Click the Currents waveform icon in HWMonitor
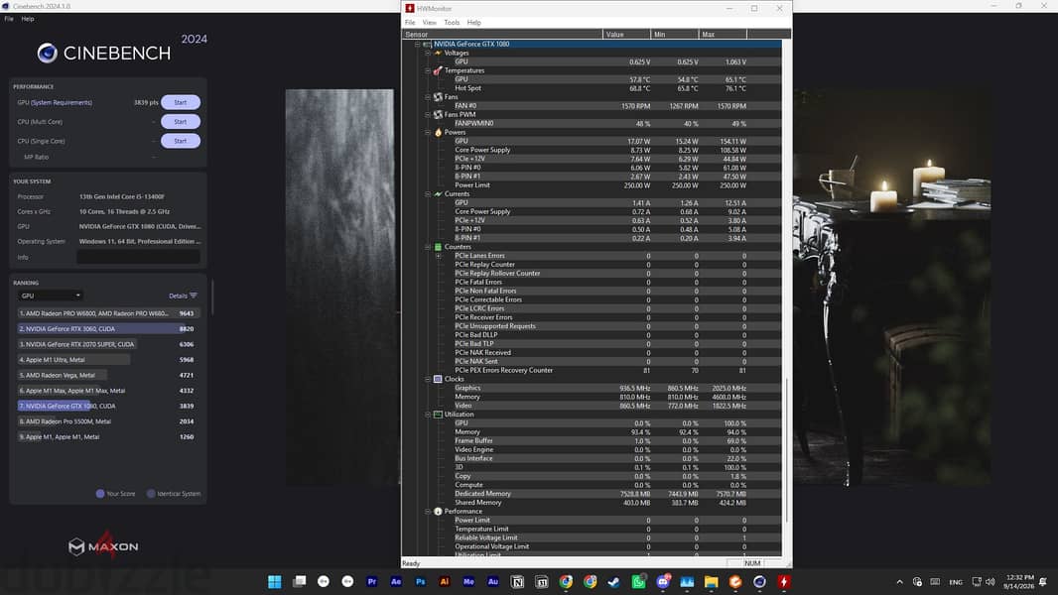 click(438, 194)
